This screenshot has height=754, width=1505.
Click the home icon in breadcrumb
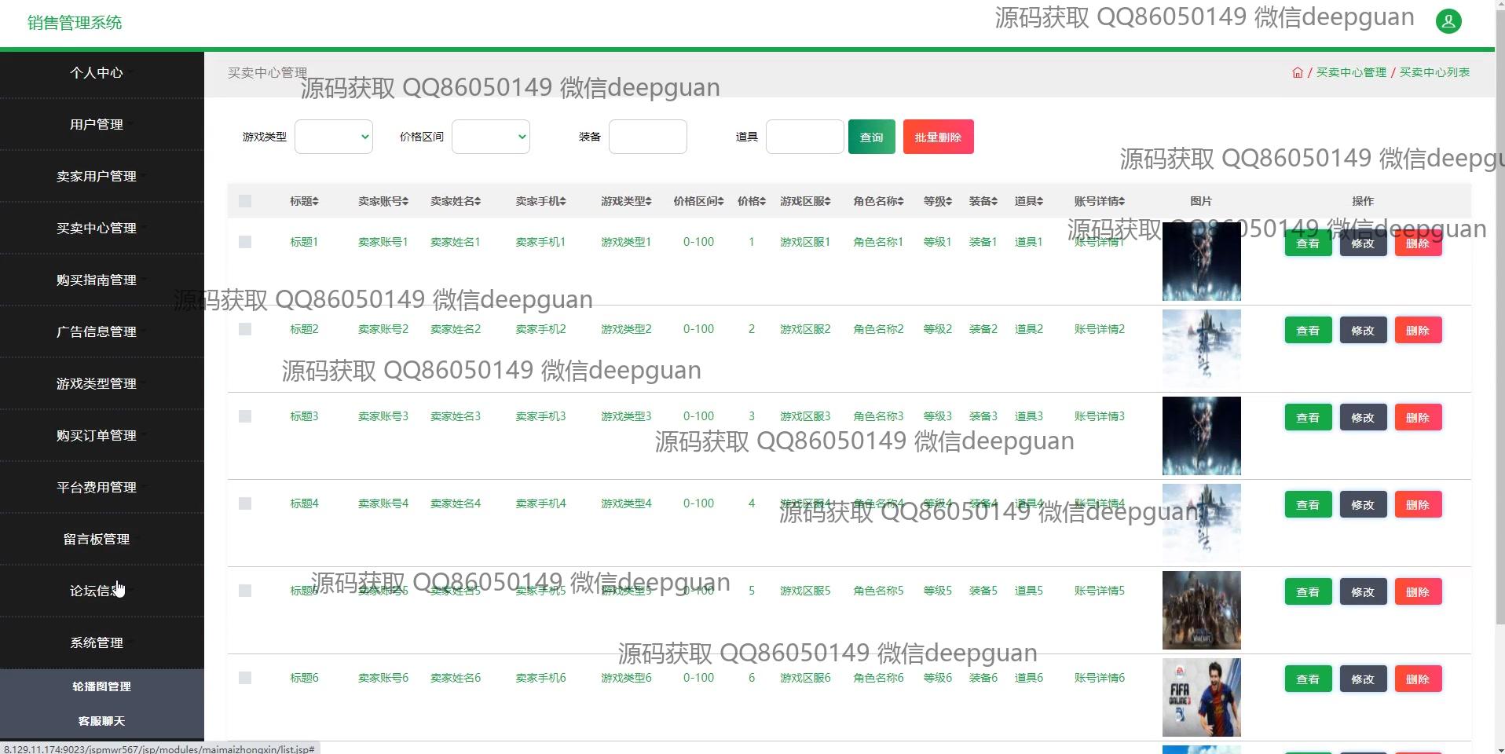[x=1297, y=72]
